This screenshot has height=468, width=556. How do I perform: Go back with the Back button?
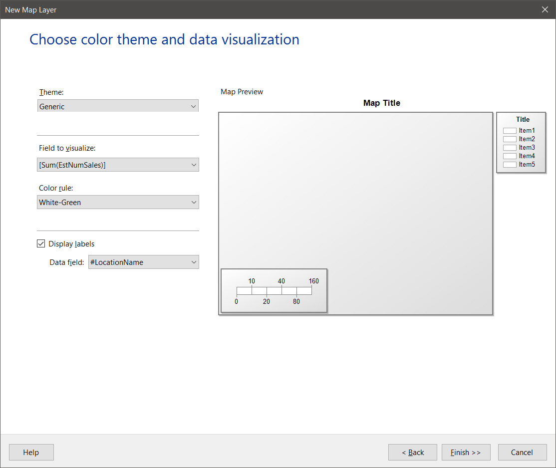[x=412, y=452]
